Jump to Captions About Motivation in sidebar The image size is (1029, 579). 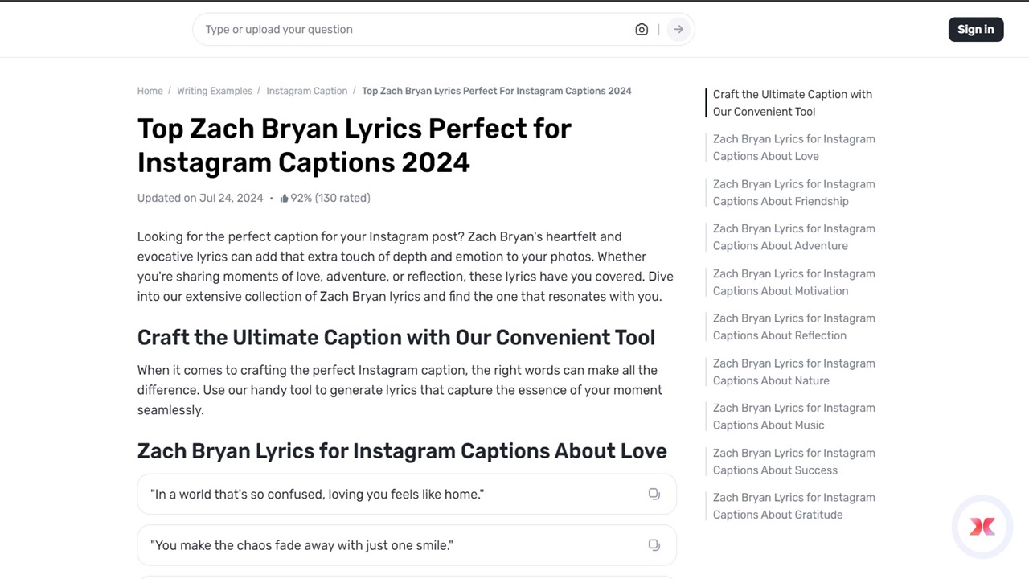tap(794, 282)
